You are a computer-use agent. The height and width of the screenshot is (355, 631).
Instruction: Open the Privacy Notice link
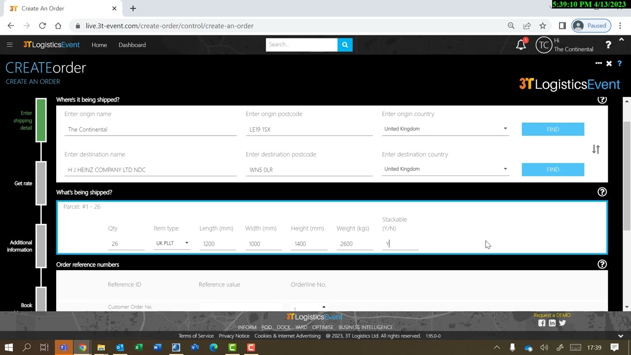click(234, 336)
